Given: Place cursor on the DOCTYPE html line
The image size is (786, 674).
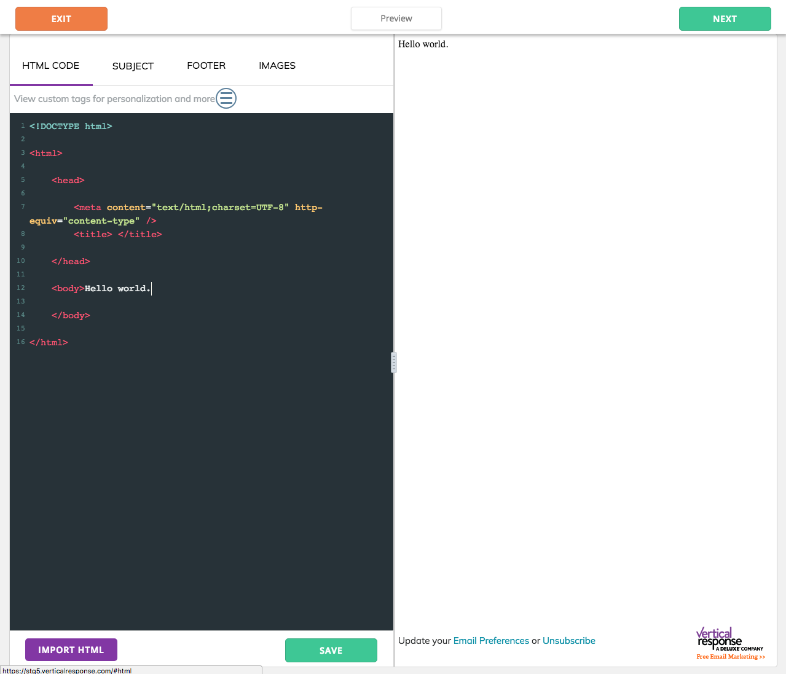Looking at the screenshot, I should (71, 126).
